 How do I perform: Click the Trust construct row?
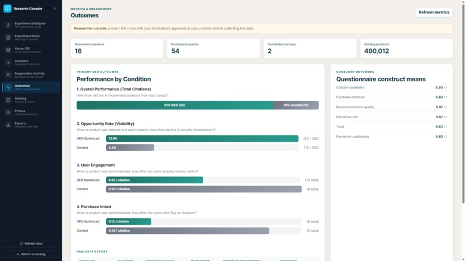tap(392, 127)
